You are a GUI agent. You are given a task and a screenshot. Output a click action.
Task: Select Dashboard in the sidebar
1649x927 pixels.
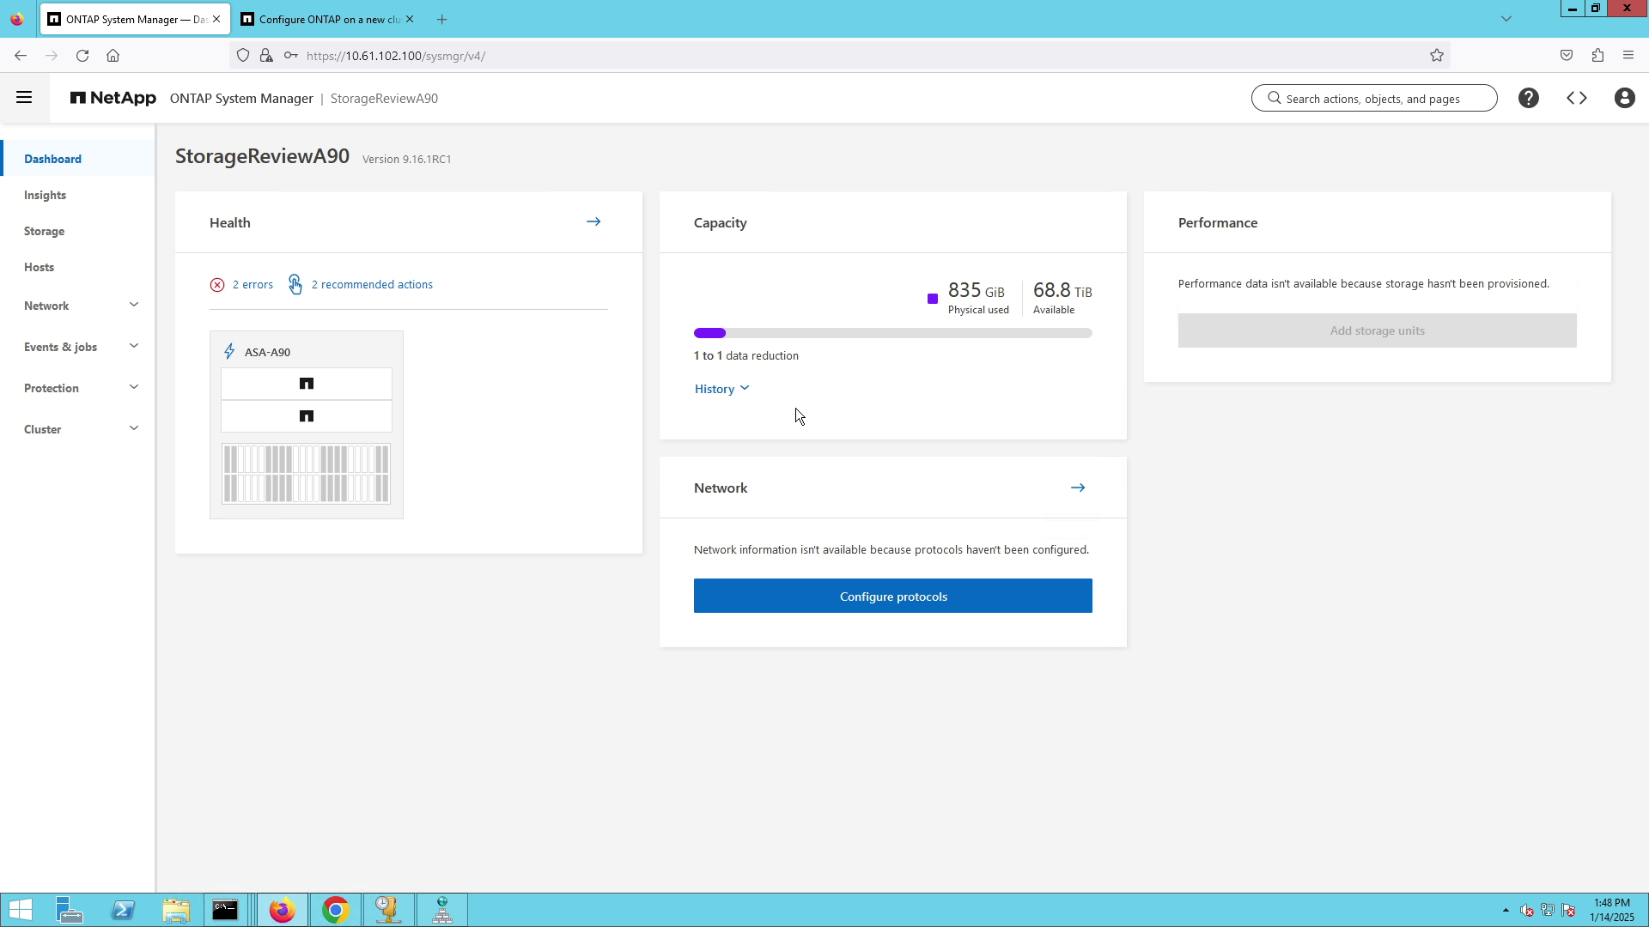pyautogui.click(x=78, y=159)
